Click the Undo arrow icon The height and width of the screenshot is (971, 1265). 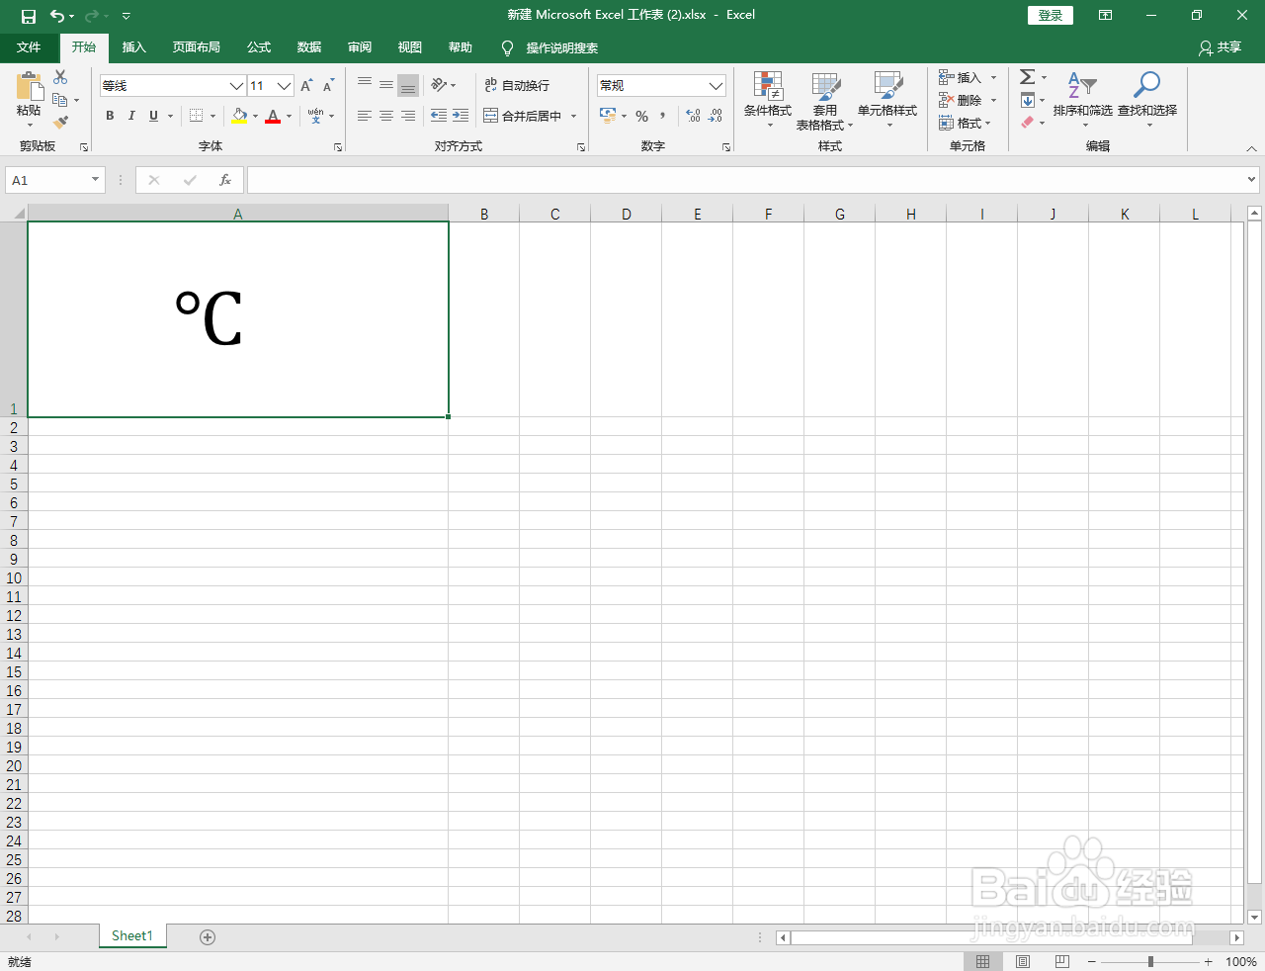point(57,16)
